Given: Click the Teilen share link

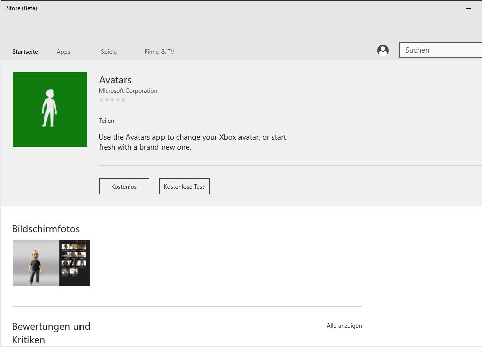Looking at the screenshot, I should [106, 121].
